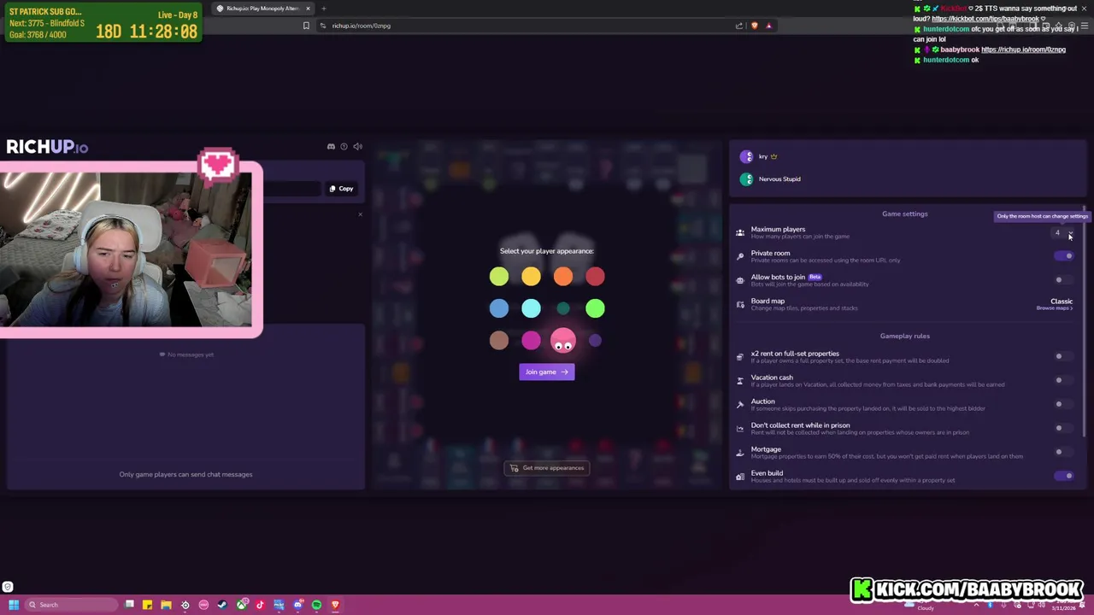Image resolution: width=1094 pixels, height=615 pixels.
Task: Click player kry's purple avatar
Action: point(747,156)
